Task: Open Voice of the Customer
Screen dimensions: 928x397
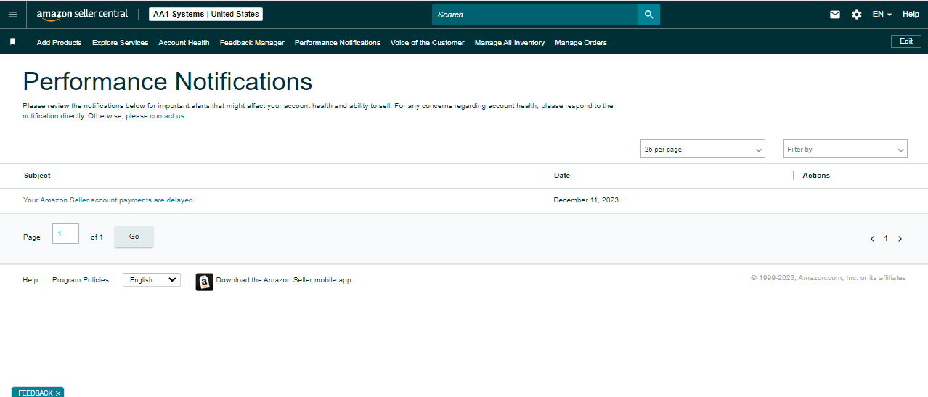Action: click(428, 43)
